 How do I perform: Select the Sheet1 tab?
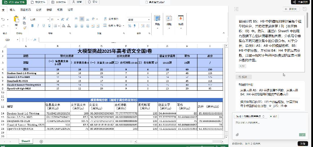click(x=26, y=141)
